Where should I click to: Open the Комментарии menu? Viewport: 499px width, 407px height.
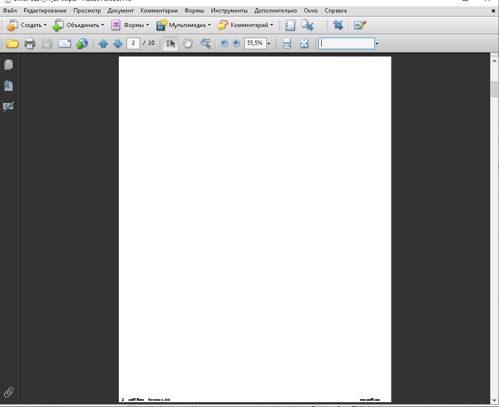pos(159,11)
